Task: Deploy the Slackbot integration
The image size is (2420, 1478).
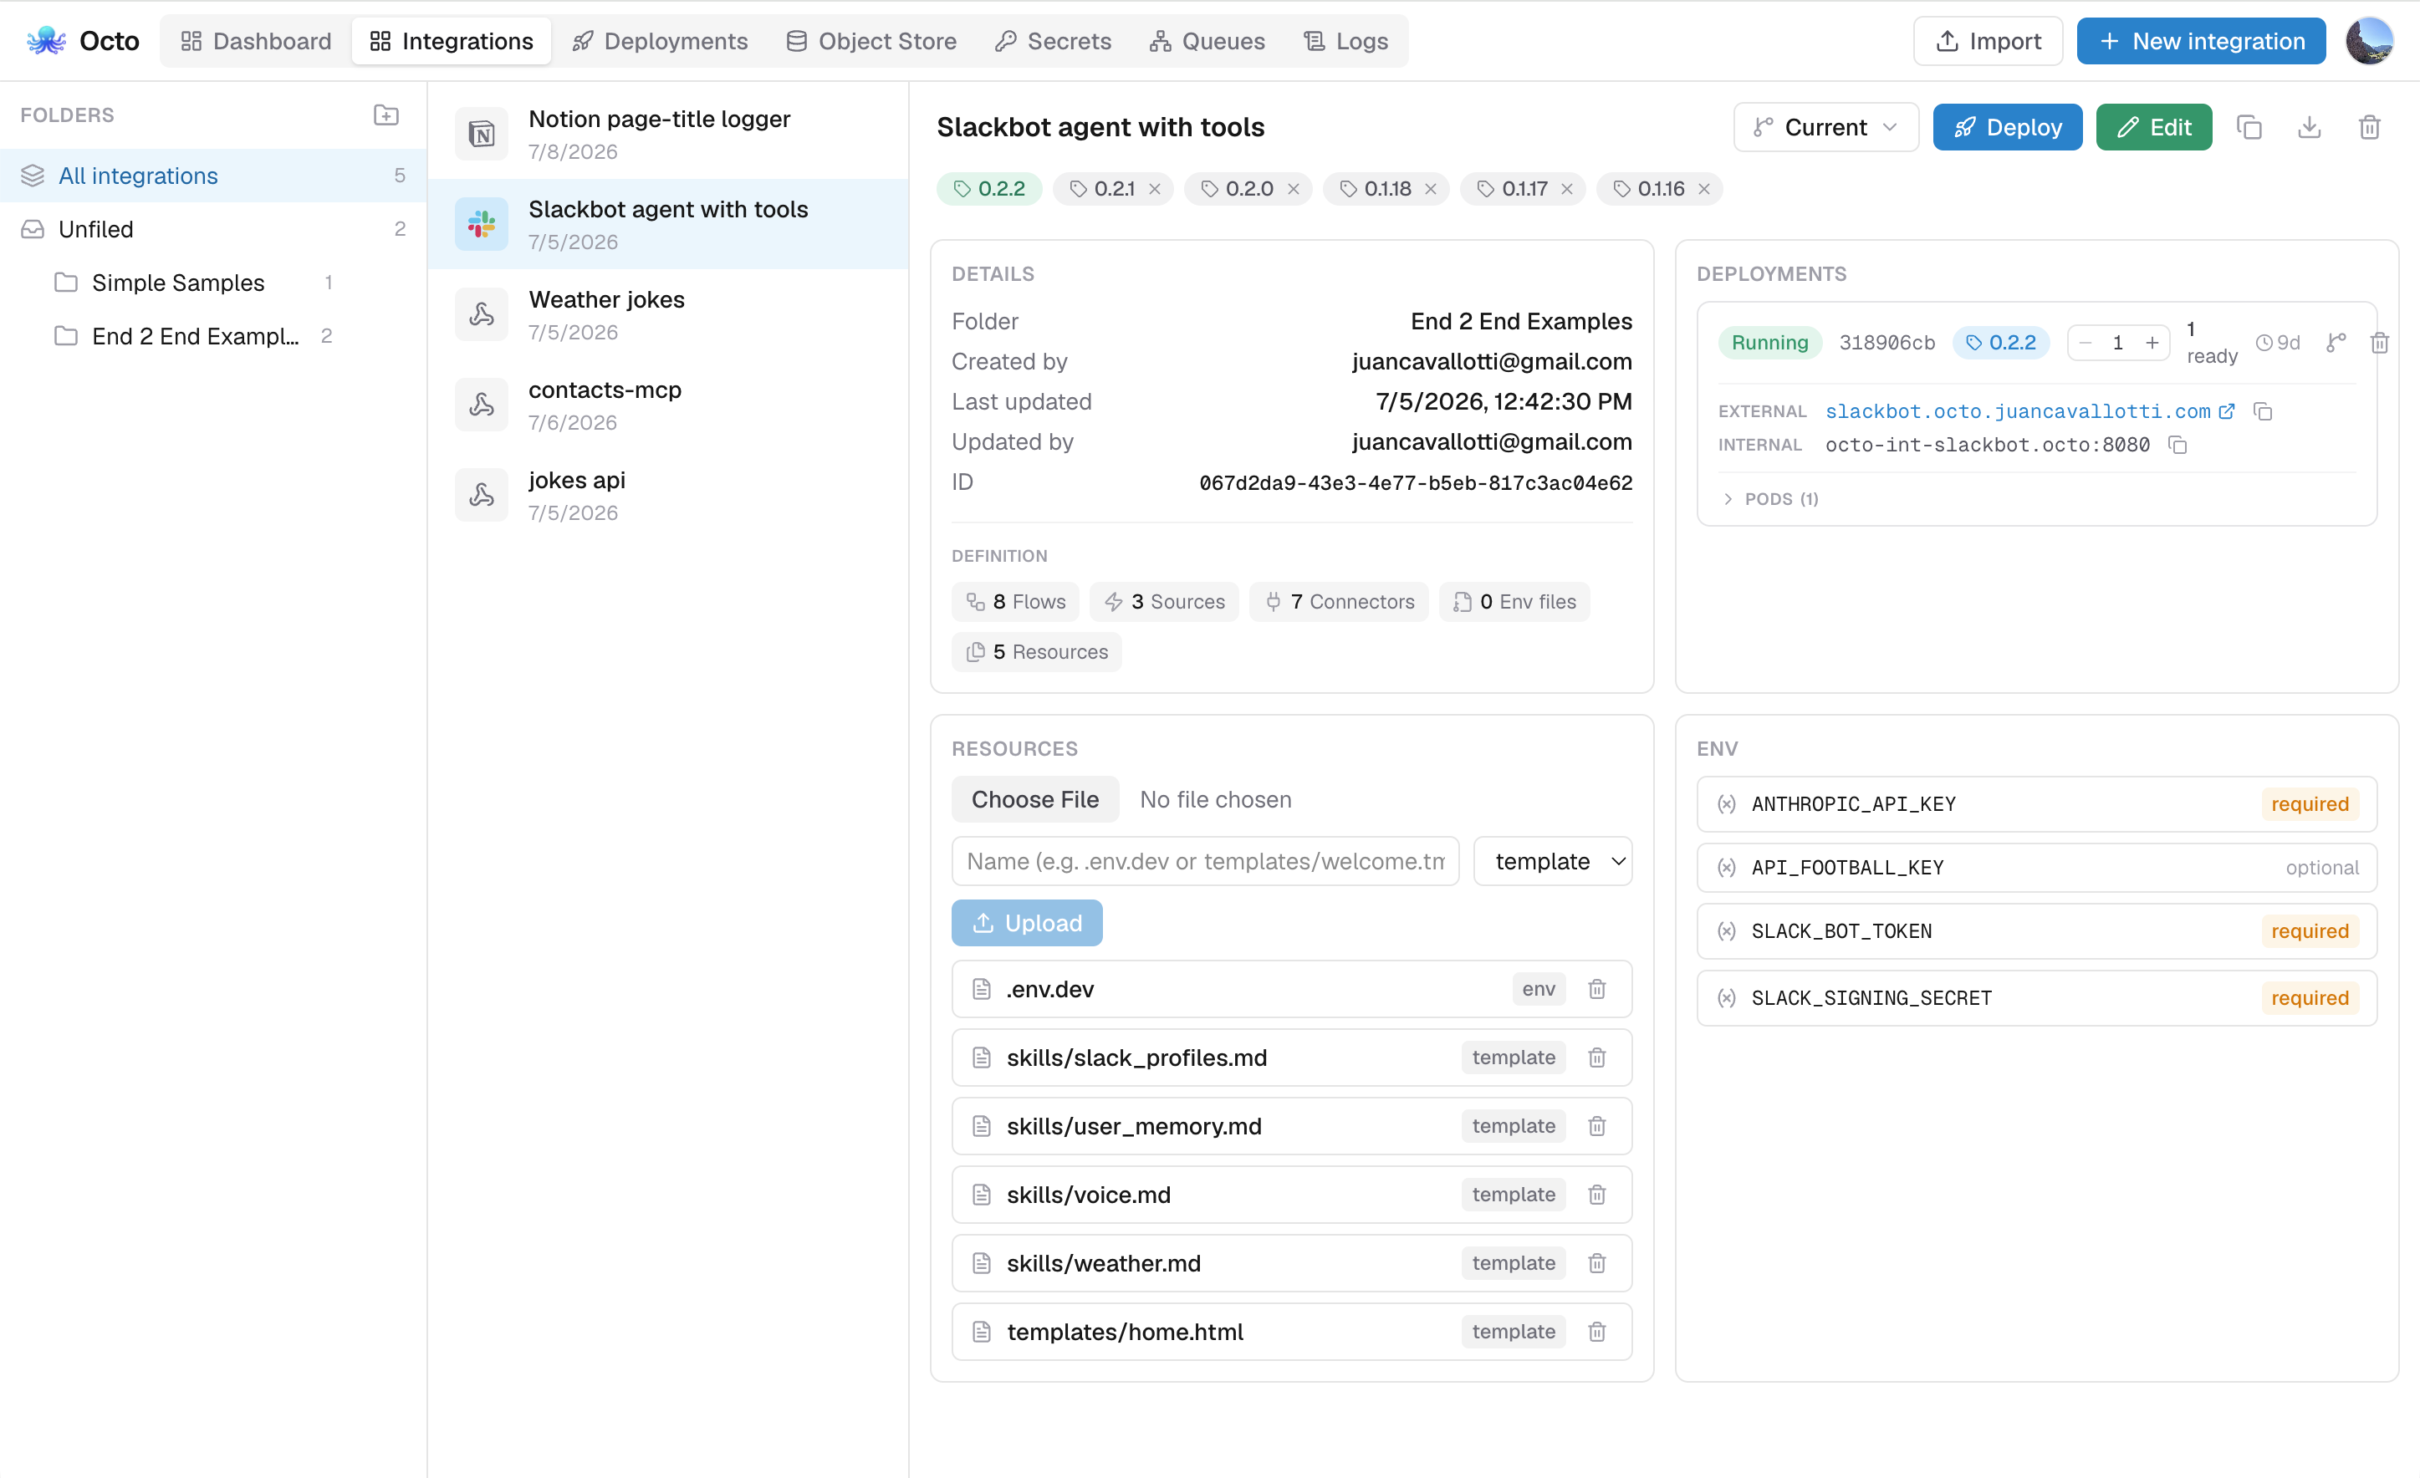Action: 2008,127
